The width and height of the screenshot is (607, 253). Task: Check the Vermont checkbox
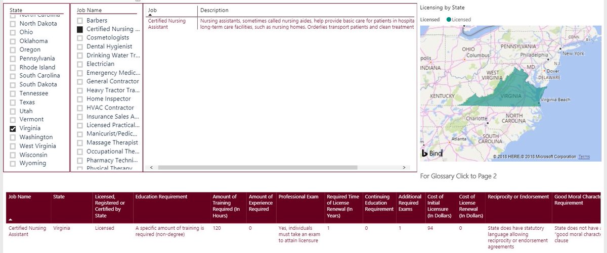tap(13, 120)
